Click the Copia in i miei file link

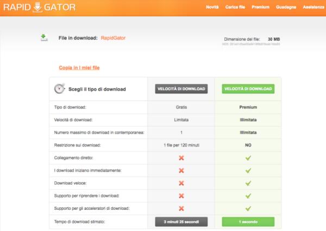point(79,67)
